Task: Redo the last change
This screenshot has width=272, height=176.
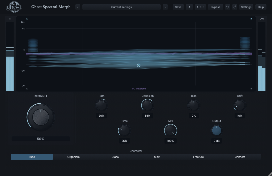Action: (x=235, y=7)
